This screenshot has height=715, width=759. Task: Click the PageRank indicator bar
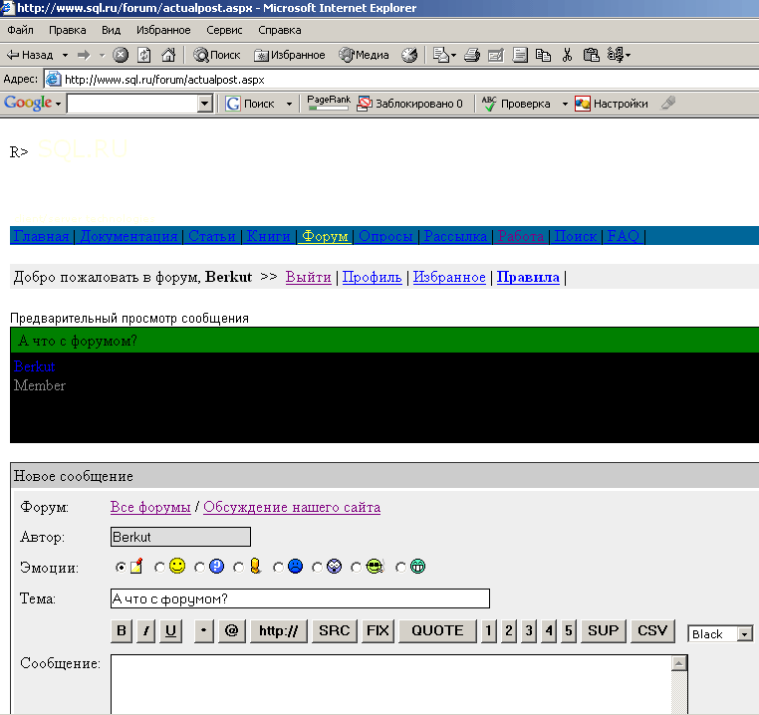point(328,105)
